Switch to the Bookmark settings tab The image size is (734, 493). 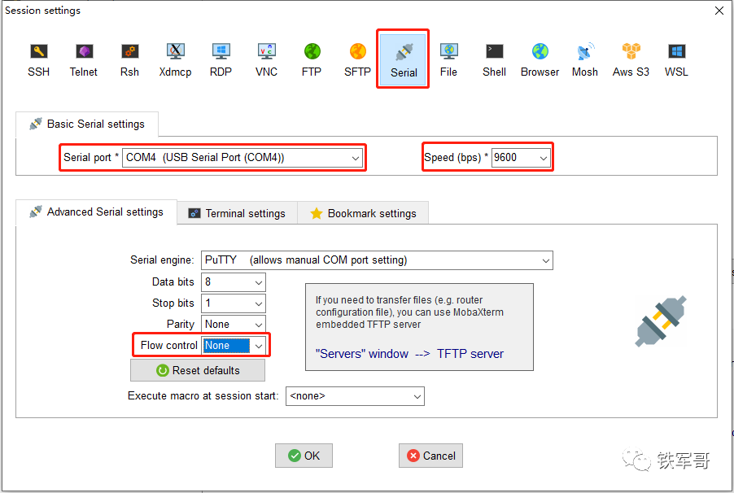click(x=363, y=213)
